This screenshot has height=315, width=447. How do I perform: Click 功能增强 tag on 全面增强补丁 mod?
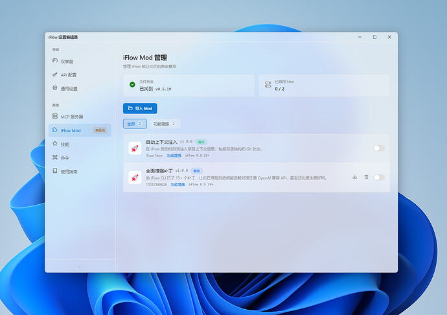178,185
